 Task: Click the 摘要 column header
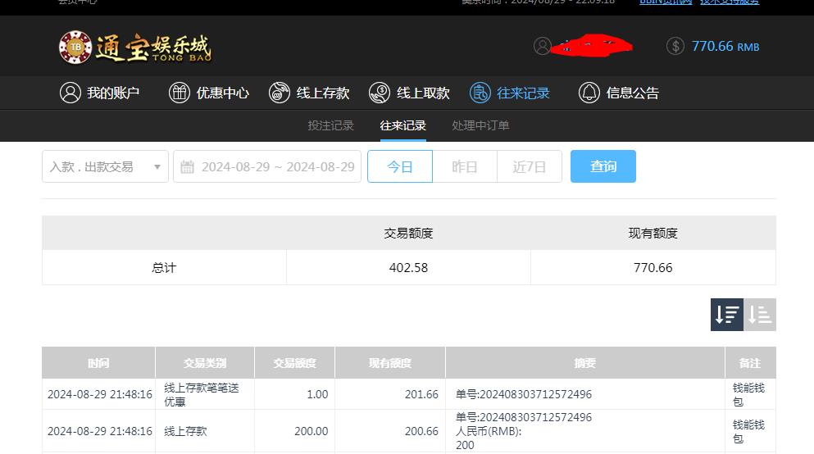click(585, 363)
